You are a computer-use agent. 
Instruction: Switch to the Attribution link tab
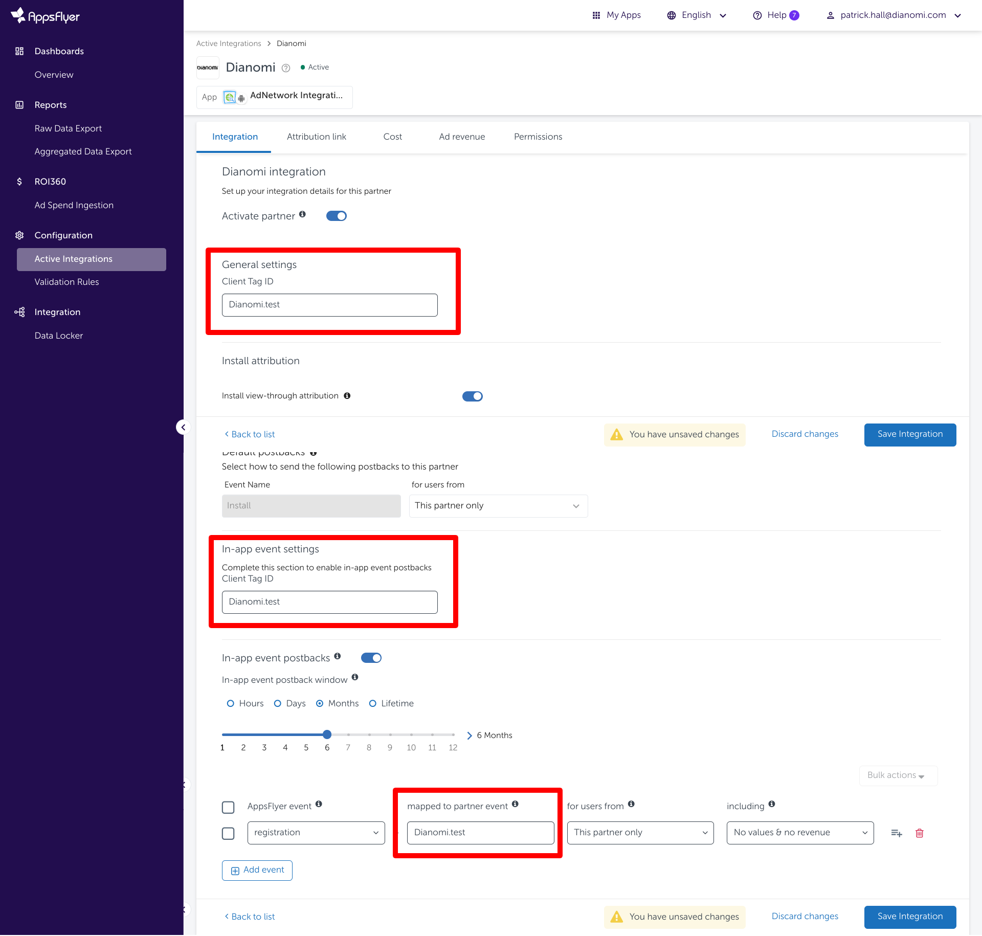point(317,137)
